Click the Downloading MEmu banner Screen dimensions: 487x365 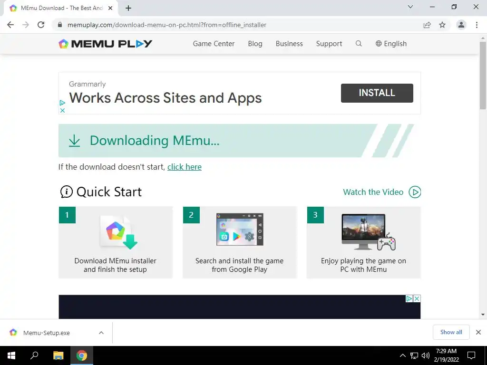(x=236, y=141)
